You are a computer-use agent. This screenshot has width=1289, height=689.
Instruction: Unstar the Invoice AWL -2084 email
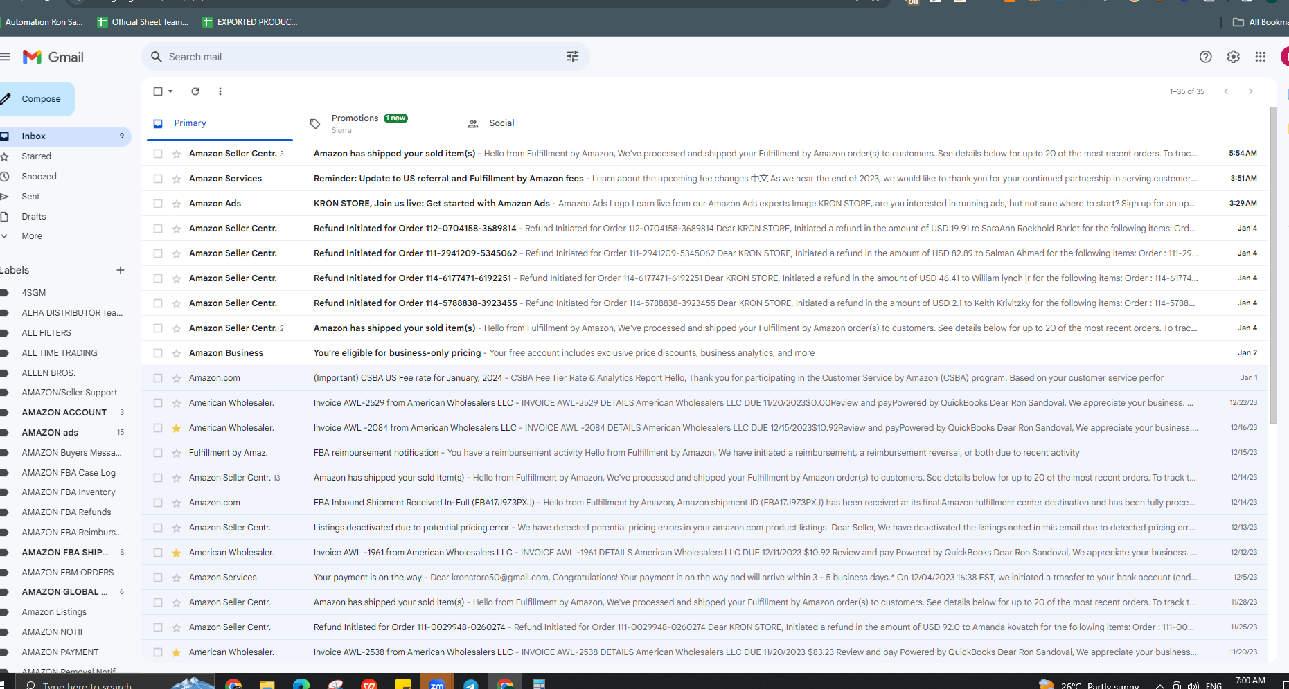coord(177,428)
